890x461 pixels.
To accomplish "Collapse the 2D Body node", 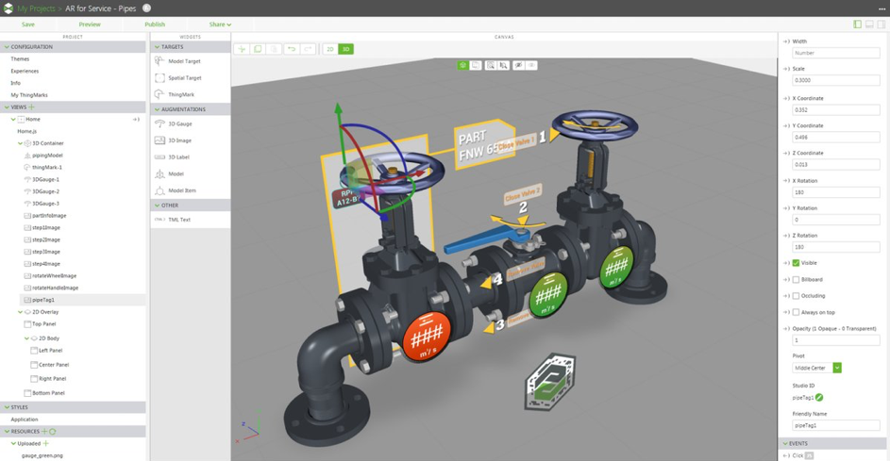I will (26, 338).
